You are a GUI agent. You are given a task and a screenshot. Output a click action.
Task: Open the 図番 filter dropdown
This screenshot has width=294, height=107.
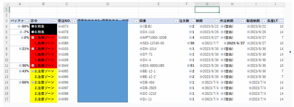(x=176, y=21)
